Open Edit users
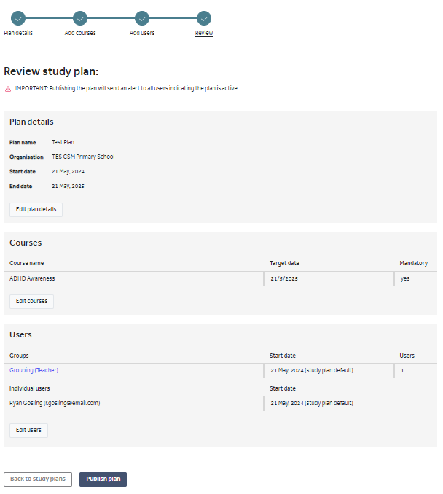Viewport: 443px width, 494px height. [28, 431]
